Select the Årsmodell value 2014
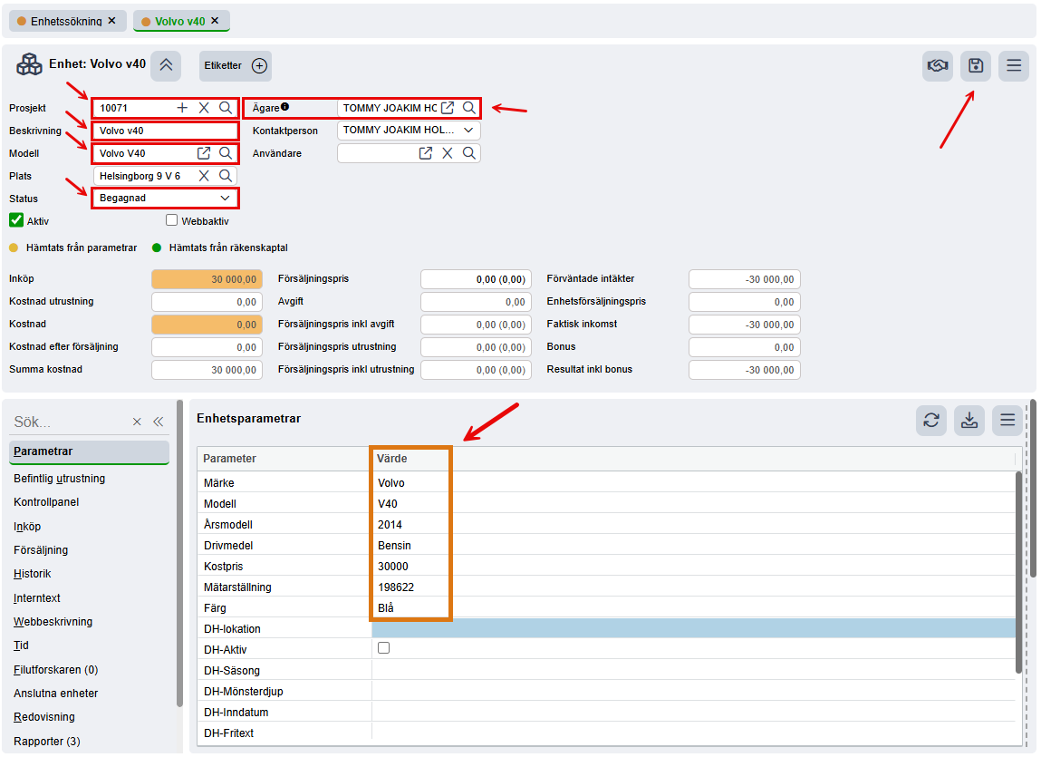1041x757 pixels. click(390, 524)
